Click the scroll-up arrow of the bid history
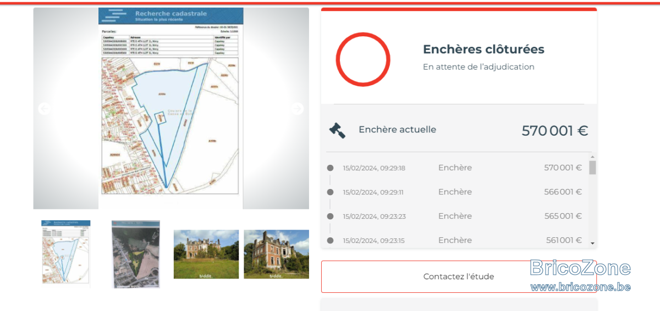Screen dimensions: 660x311 592,158
